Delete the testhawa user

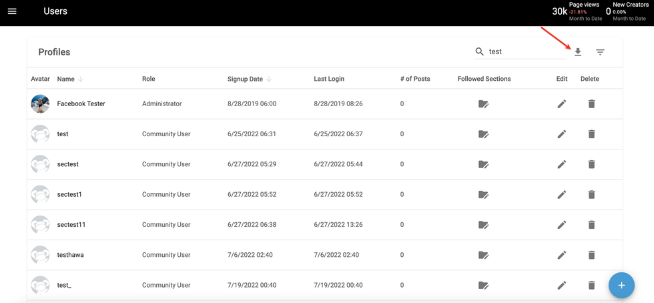pyautogui.click(x=591, y=255)
